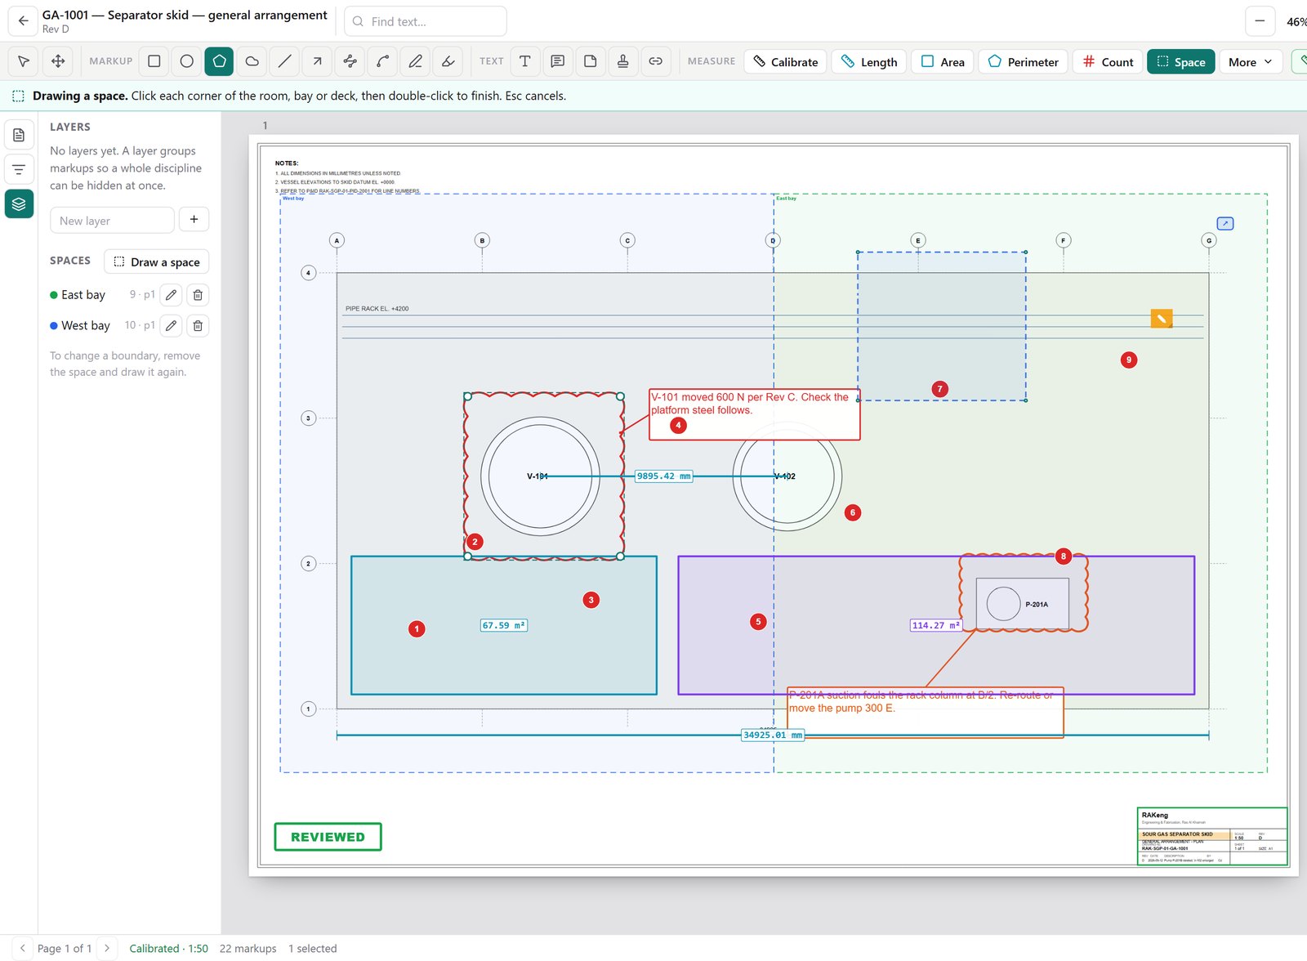Edit the West bay space
Screen dimensions: 1307x961
(x=171, y=326)
